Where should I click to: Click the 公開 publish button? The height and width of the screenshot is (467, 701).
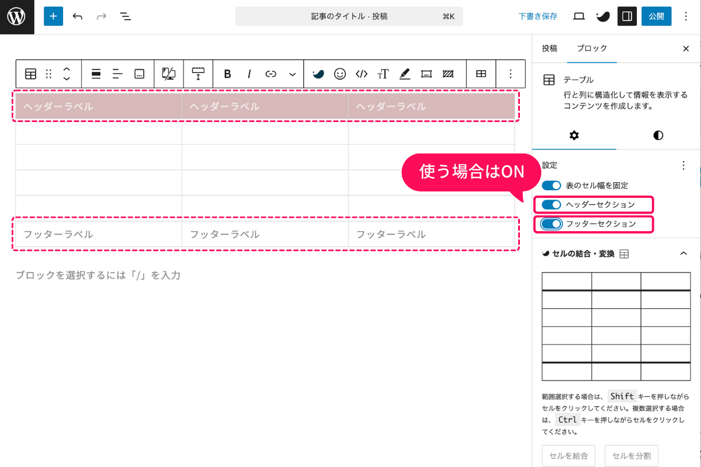tap(656, 16)
